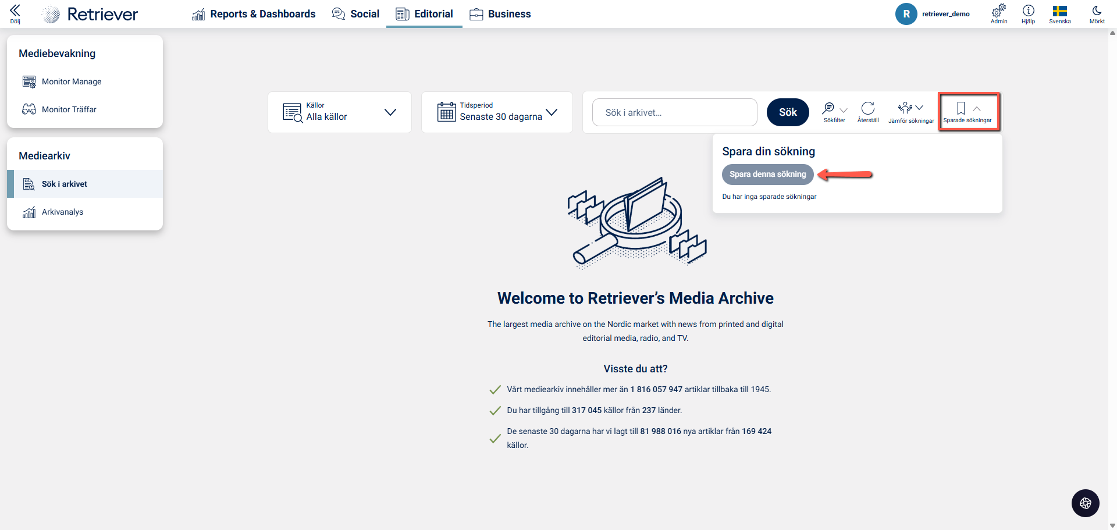Click the Sök search button
The height and width of the screenshot is (530, 1117).
click(x=788, y=112)
